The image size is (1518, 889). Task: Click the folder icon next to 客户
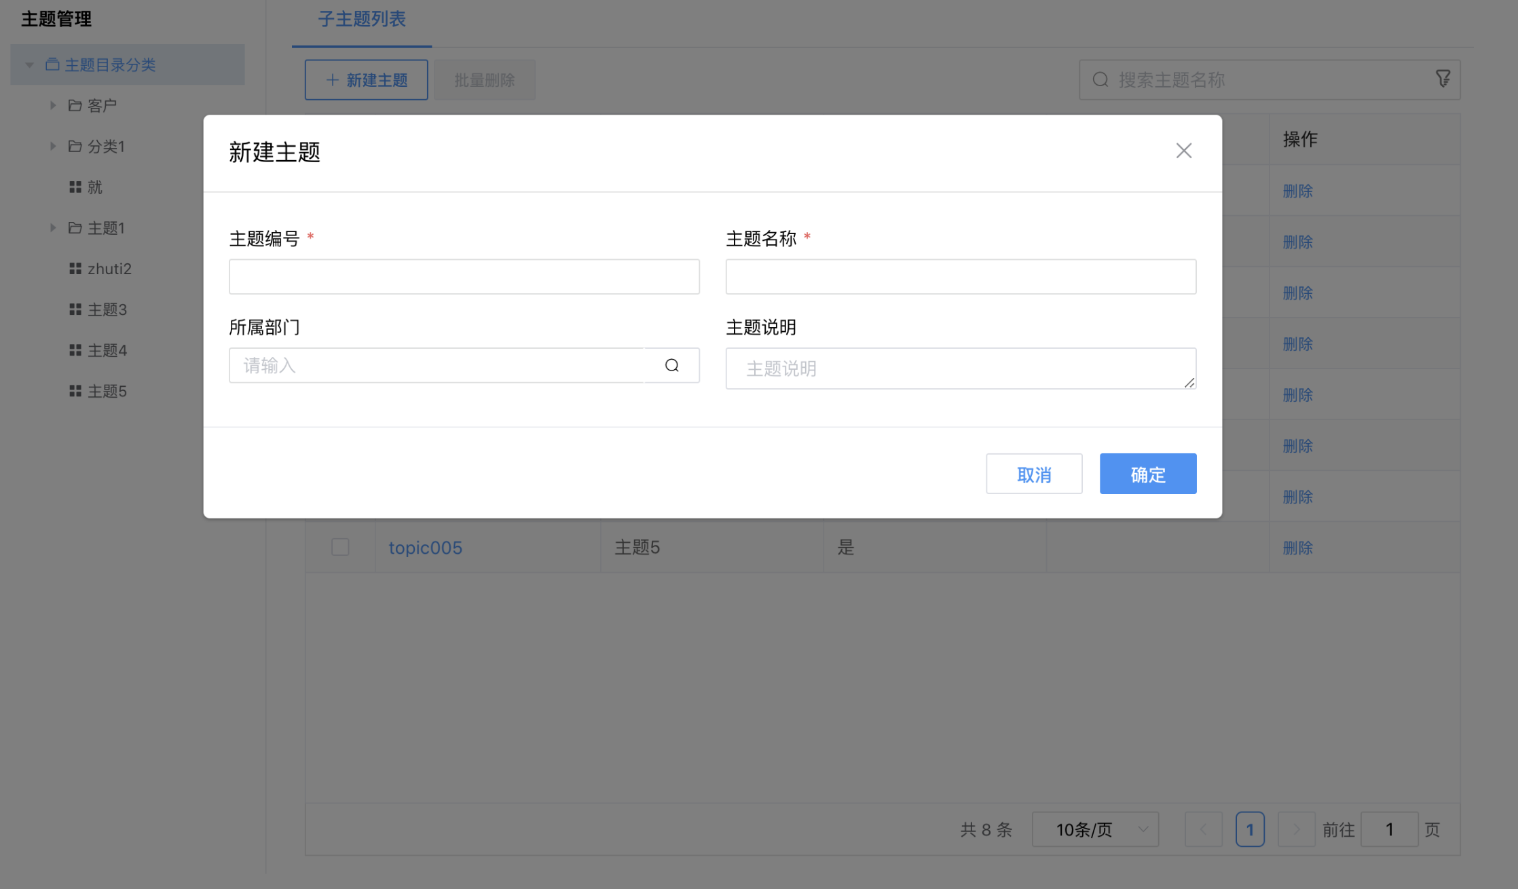point(75,106)
